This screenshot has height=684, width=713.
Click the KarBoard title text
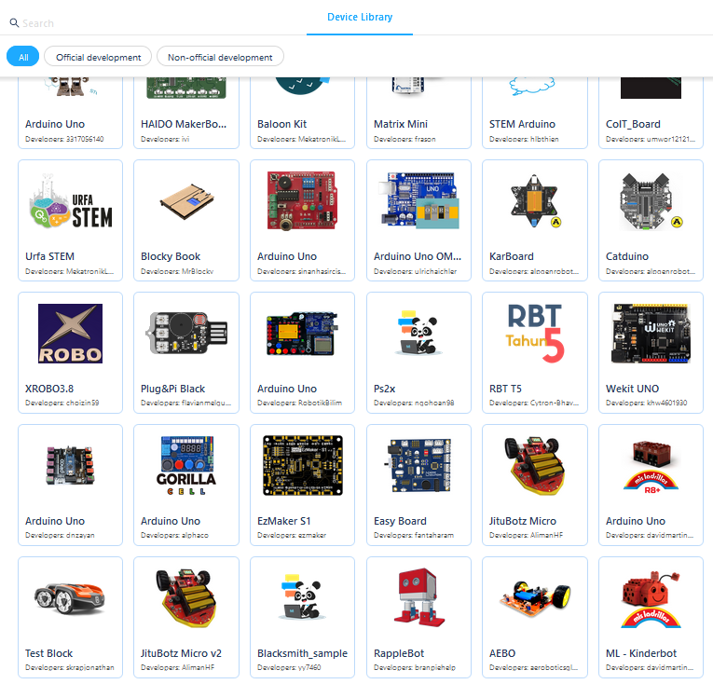tap(512, 256)
